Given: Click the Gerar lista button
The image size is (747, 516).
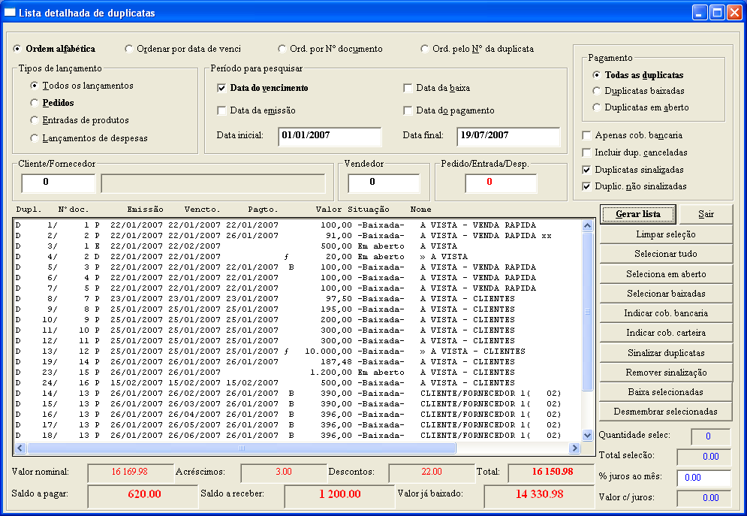Looking at the screenshot, I should (638, 214).
